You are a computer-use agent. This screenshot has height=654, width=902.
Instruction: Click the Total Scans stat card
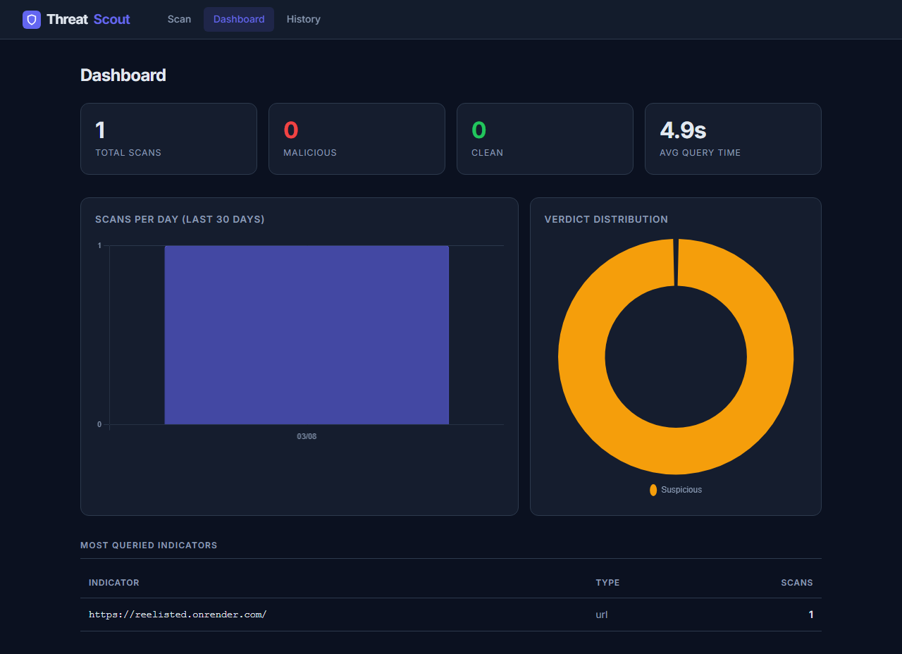168,138
